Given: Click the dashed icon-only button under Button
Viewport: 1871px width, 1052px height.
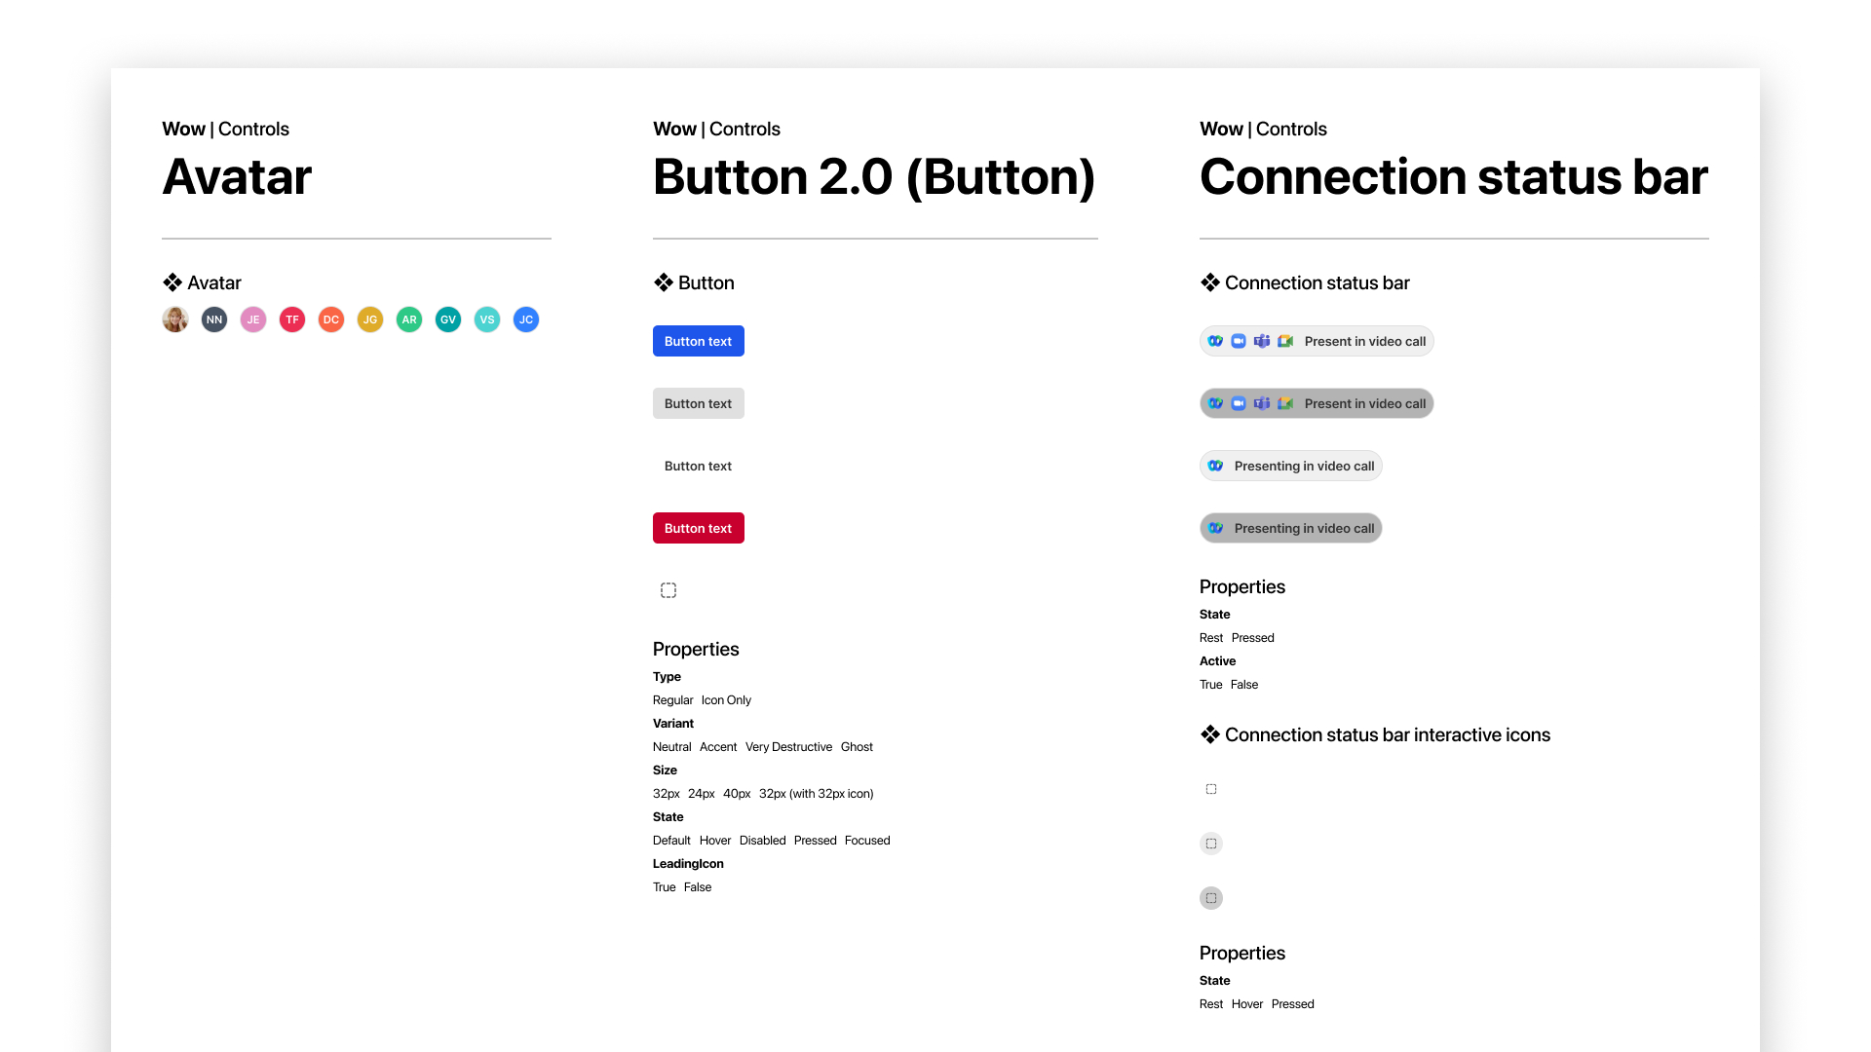Looking at the screenshot, I should (668, 590).
